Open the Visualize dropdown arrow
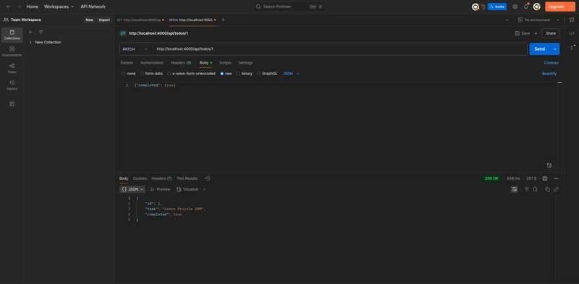 tap(204, 189)
